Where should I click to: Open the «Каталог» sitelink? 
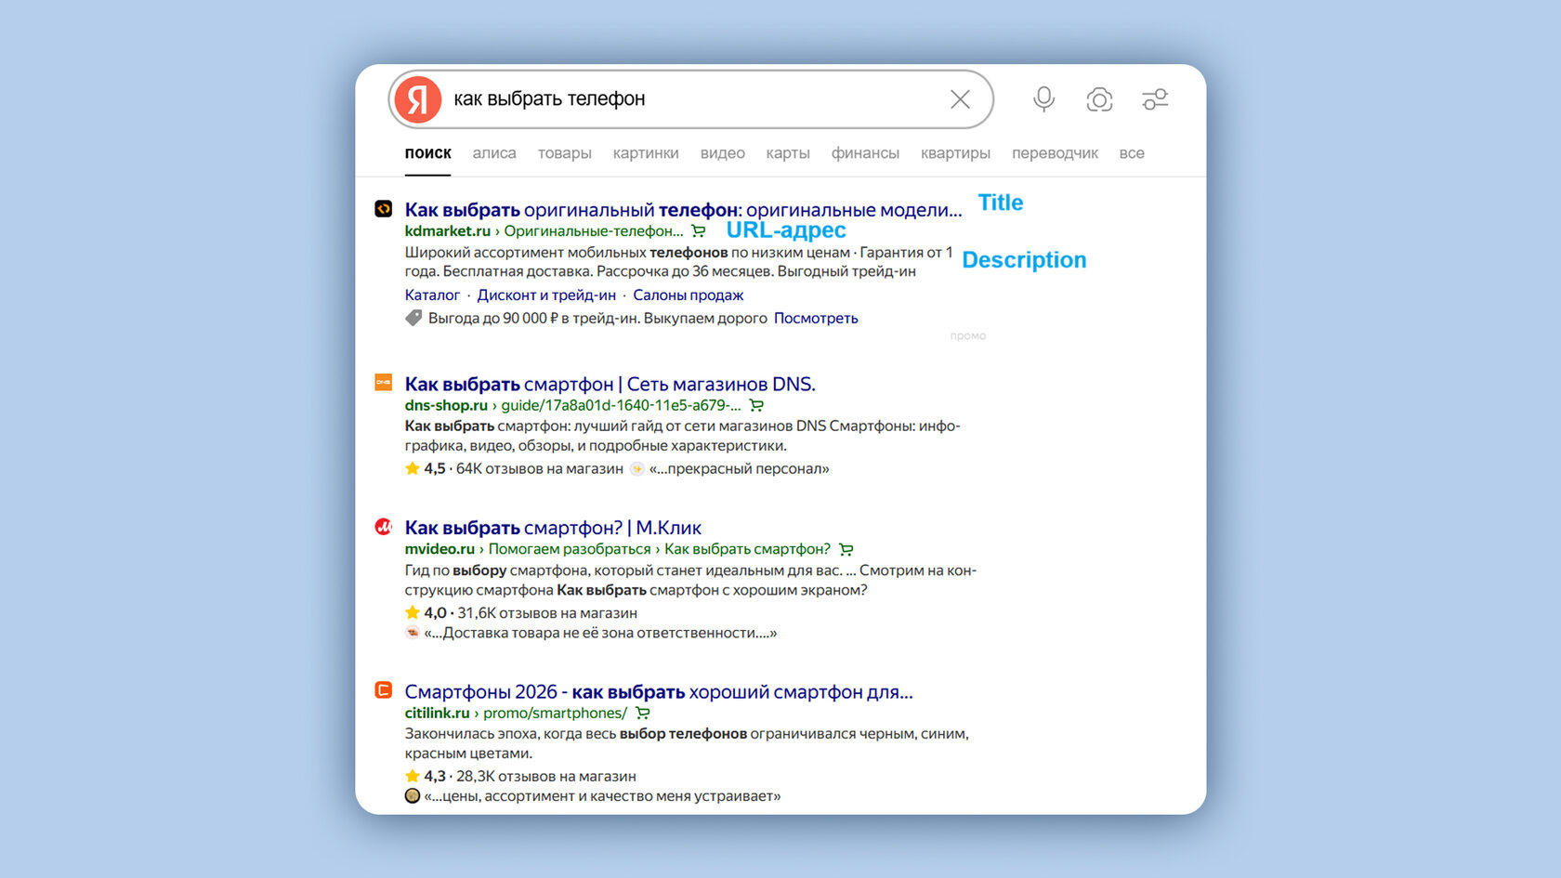(432, 295)
